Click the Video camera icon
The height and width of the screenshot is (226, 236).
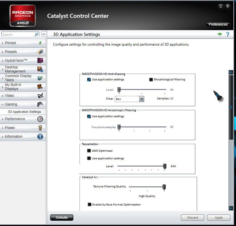[40, 96]
